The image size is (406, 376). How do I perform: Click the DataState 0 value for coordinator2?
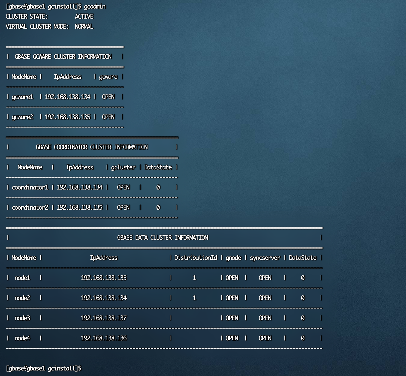[158, 208]
